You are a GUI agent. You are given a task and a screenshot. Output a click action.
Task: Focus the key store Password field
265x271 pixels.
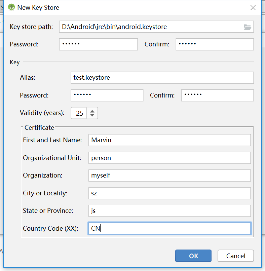[x=98, y=44]
